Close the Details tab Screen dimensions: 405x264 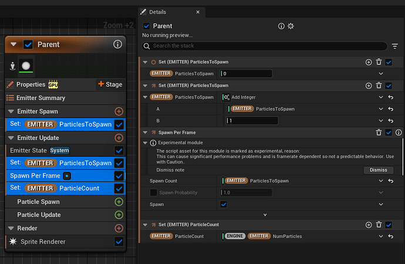coord(198,12)
